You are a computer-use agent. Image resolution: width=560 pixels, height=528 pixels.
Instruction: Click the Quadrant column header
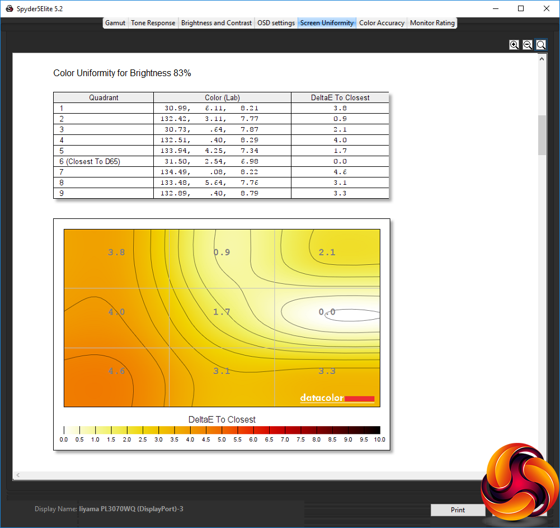pos(103,97)
